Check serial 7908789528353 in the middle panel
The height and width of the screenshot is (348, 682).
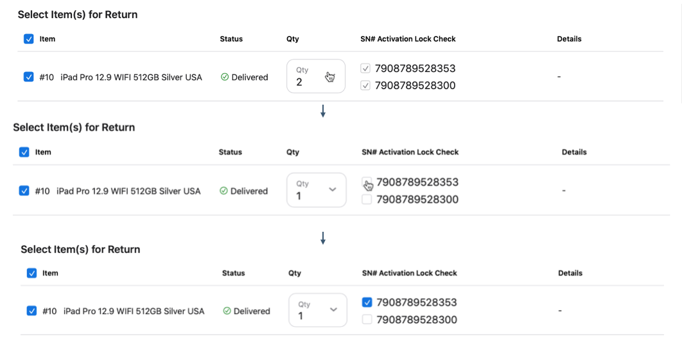point(367,182)
